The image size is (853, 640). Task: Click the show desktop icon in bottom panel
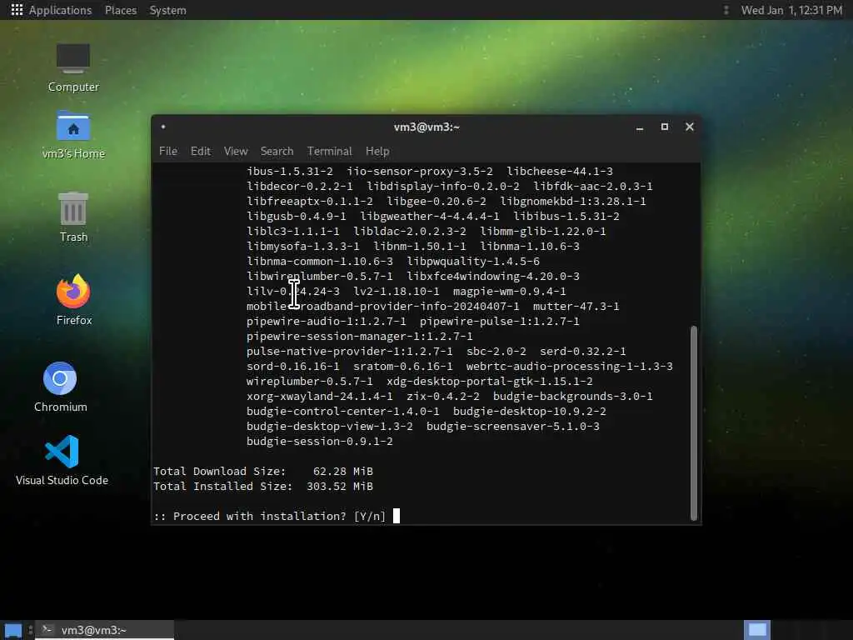pyautogui.click(x=13, y=631)
